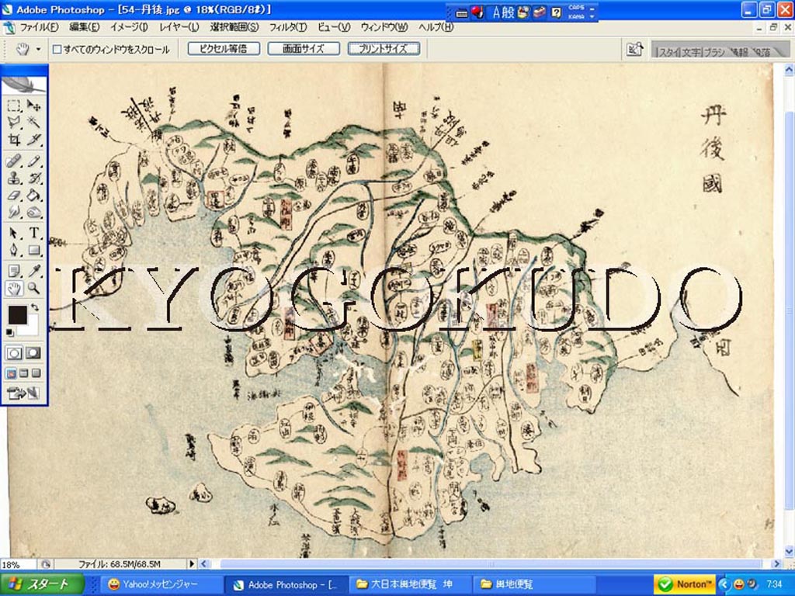Screen dimensions: 795x596
Task: Select the Pen tool
Action: [x=14, y=250]
